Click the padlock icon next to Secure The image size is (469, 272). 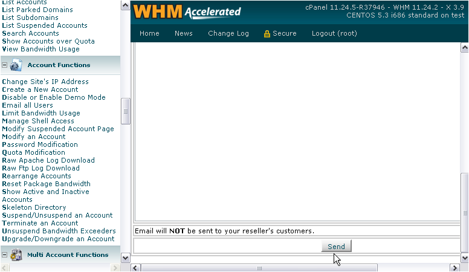coord(267,34)
